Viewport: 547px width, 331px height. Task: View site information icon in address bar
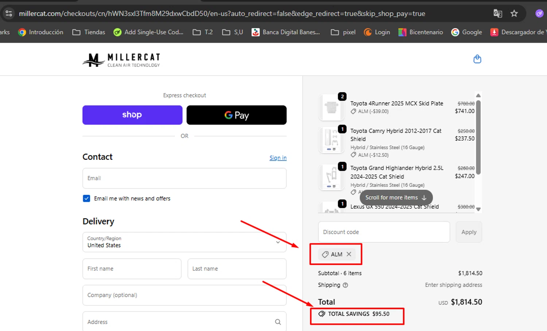click(x=9, y=14)
